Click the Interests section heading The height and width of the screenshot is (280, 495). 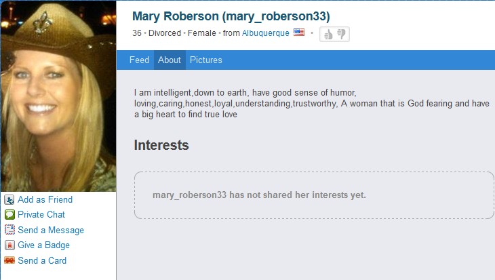(x=161, y=145)
